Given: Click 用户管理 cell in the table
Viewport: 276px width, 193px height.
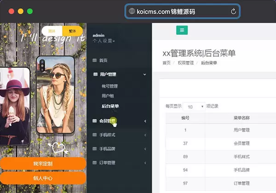Looking at the screenshot, I should (x=241, y=130).
